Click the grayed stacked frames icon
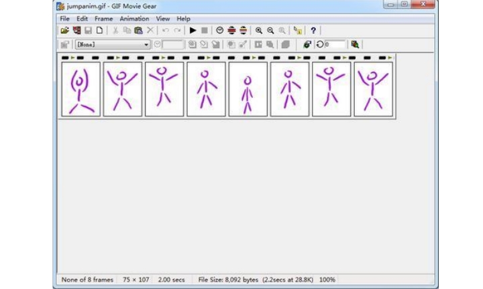This screenshot has width=483, height=289. point(286,45)
